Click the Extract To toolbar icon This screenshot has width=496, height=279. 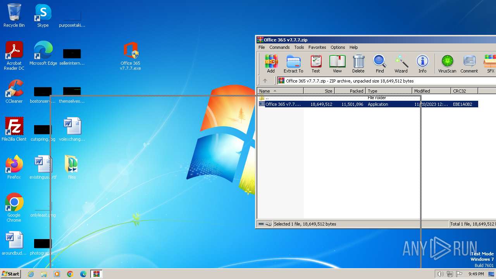(293, 64)
